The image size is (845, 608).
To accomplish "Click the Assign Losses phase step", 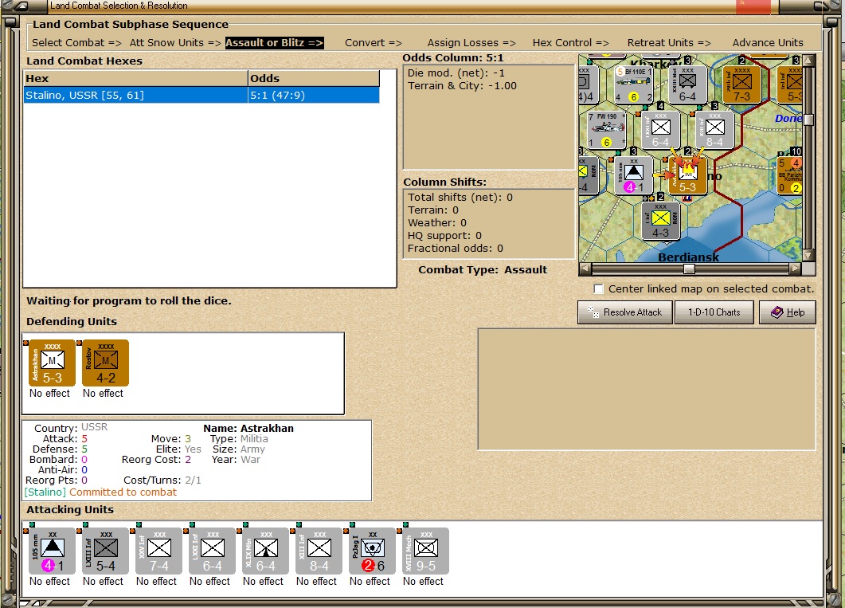I will (471, 42).
